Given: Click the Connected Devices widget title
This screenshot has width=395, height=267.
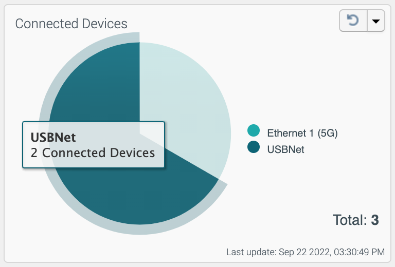Looking at the screenshot, I should [x=71, y=24].
